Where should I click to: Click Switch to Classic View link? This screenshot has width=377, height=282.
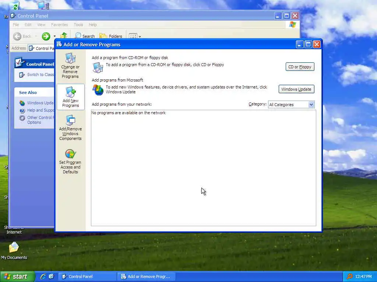(x=40, y=75)
